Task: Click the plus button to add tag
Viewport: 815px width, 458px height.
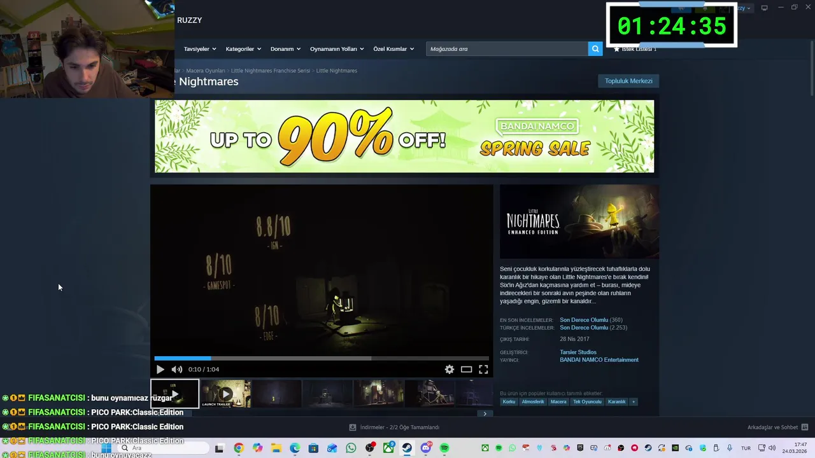Action: tap(634, 402)
